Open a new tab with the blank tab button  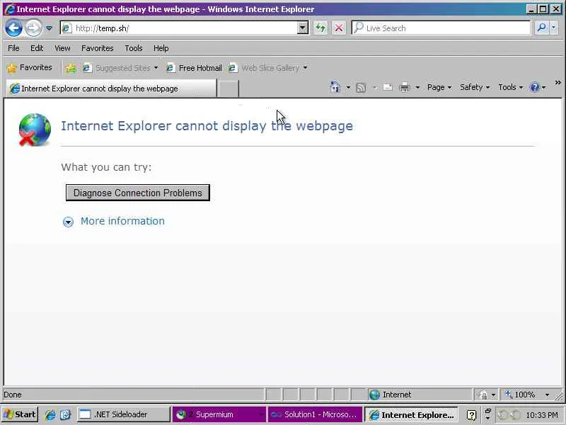(x=229, y=89)
